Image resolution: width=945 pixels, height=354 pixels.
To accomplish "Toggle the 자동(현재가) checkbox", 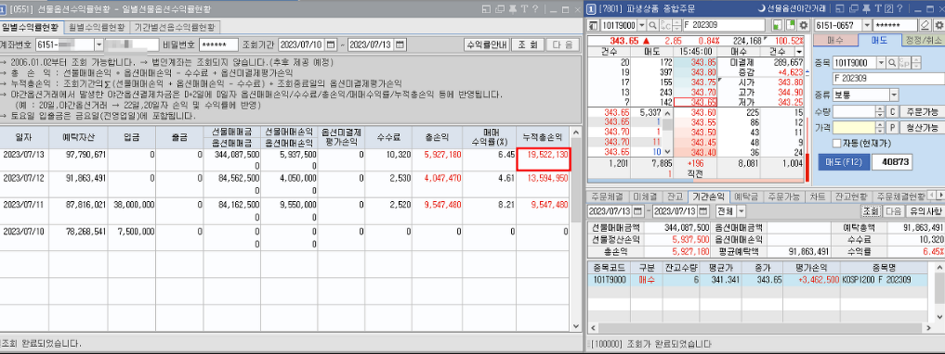I will point(836,143).
